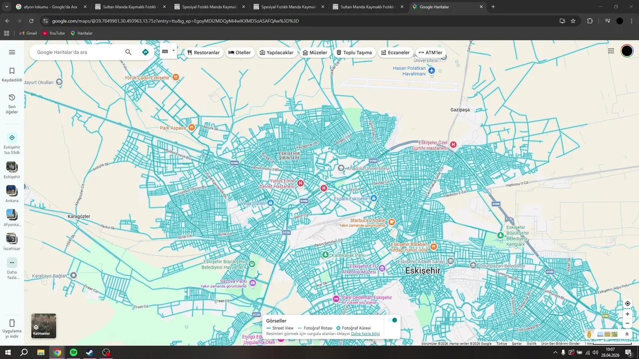Filter map by Eczaneler
This screenshot has width=639, height=359.
coord(395,52)
